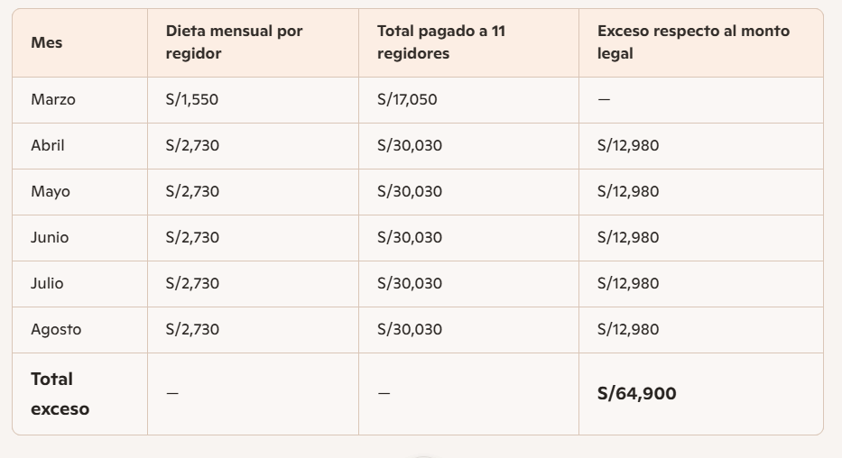Screen dimensions: 842x458
Task: Select the "Exceso respecto al monto legal" header
Action: [692, 42]
